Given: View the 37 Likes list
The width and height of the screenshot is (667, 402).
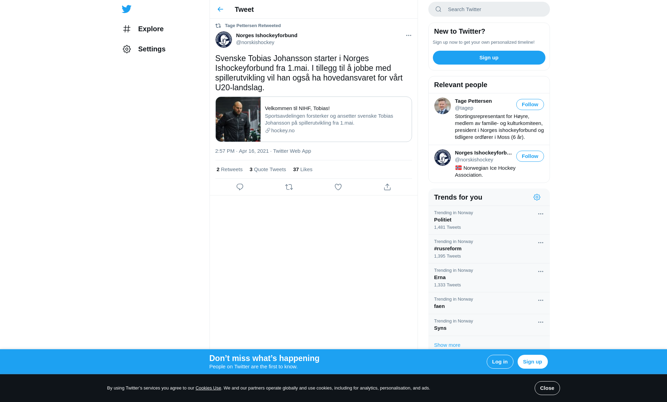Looking at the screenshot, I should pos(303,169).
